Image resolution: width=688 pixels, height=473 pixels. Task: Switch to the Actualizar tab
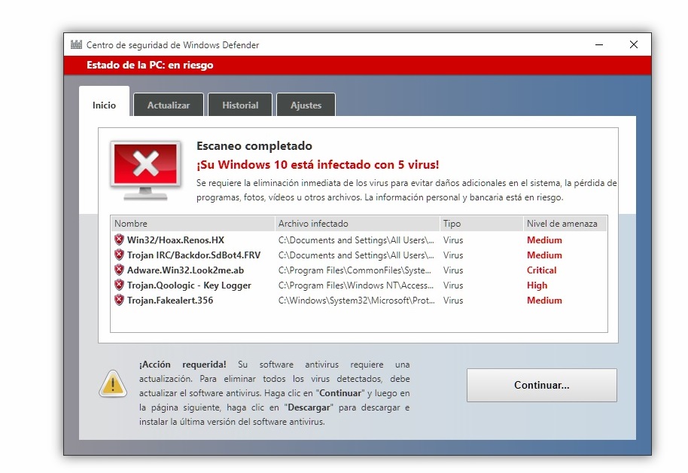click(x=169, y=105)
